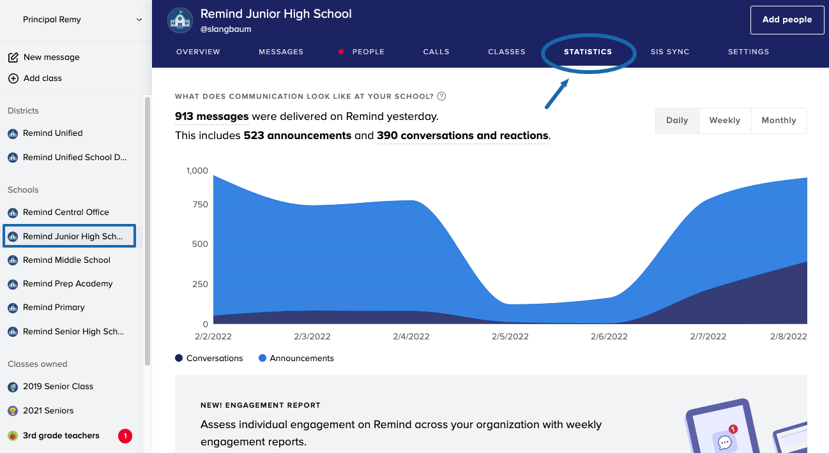Expand the Principal Remy account dropdown
The width and height of the screenshot is (829, 453).
139,20
